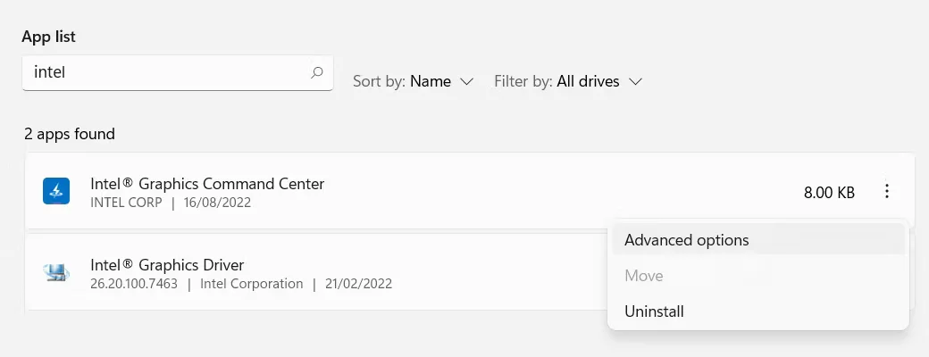Click the INTEL CORP publisher text
The height and width of the screenshot is (357, 929).
pyautogui.click(x=126, y=203)
